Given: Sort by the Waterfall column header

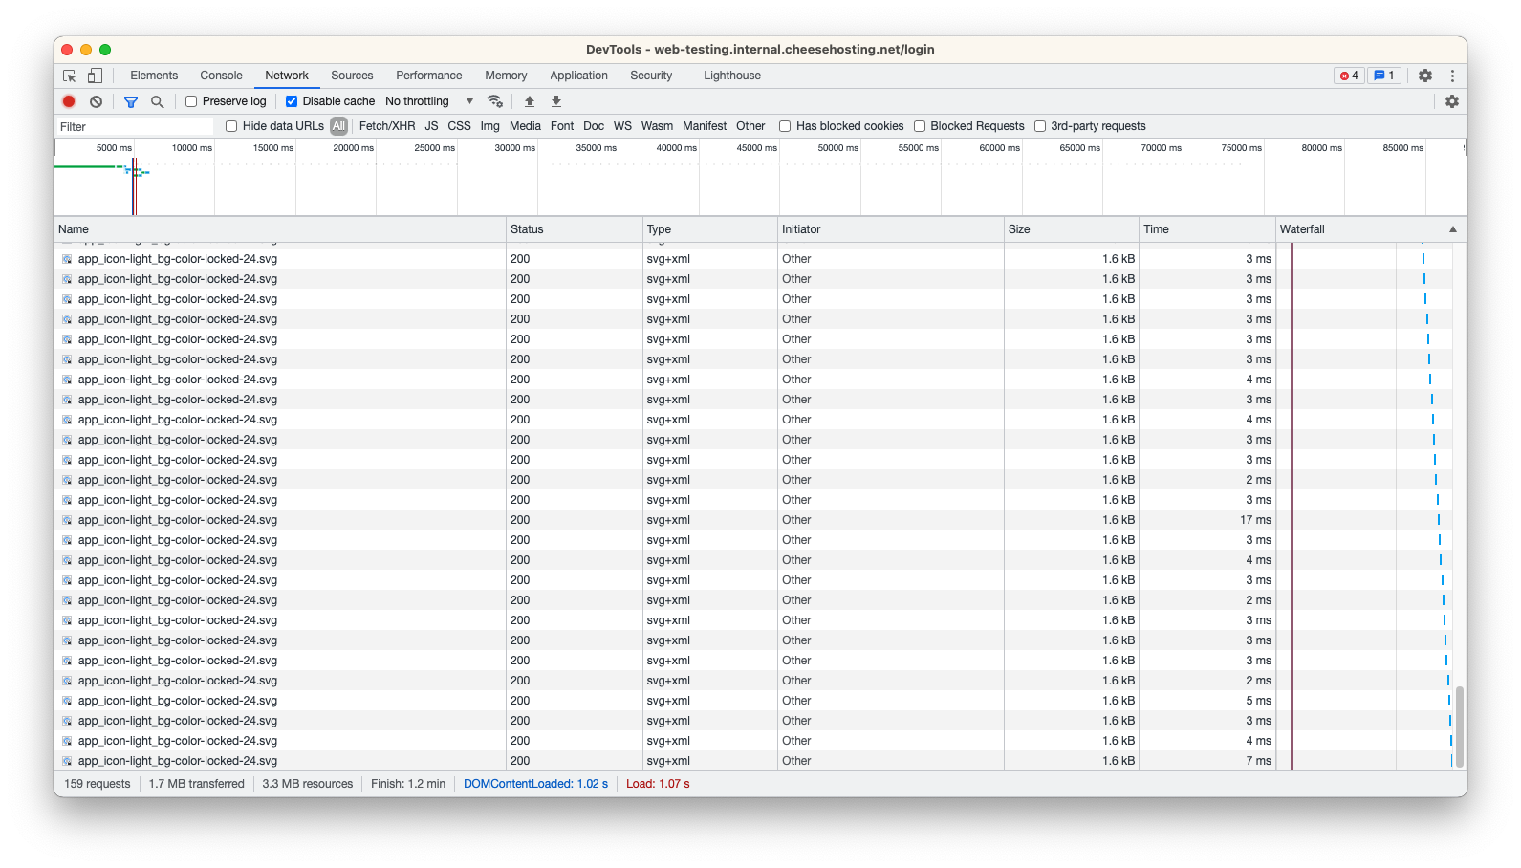Looking at the screenshot, I should (x=1367, y=229).
